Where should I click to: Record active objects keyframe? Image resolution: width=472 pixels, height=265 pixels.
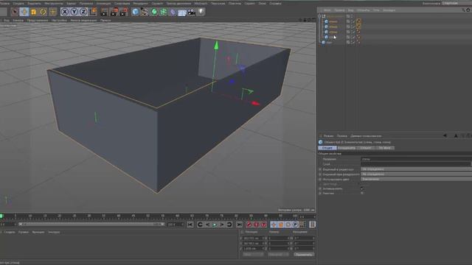pyautogui.click(x=249, y=225)
